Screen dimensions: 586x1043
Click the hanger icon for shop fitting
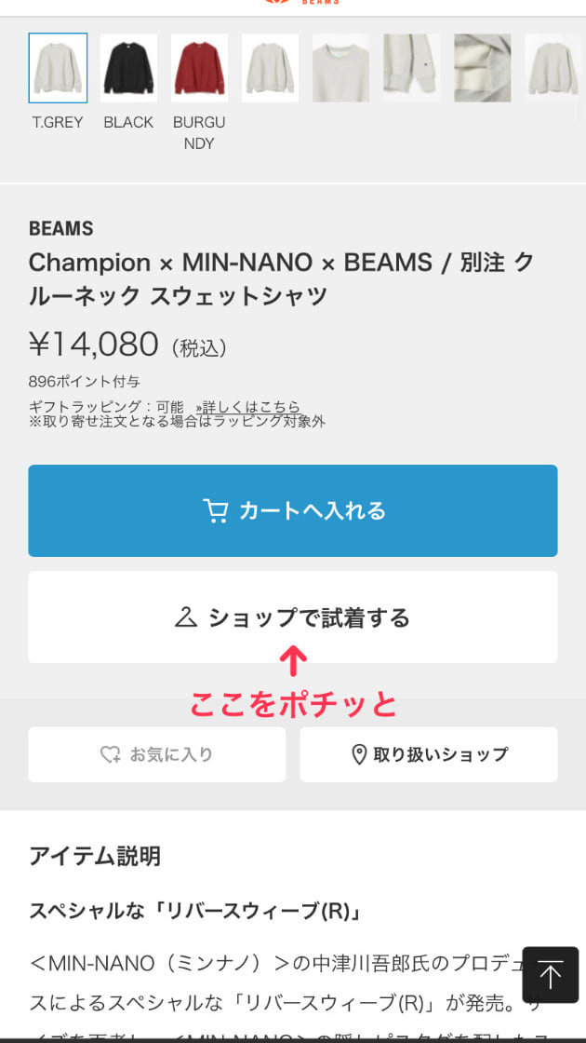186,617
